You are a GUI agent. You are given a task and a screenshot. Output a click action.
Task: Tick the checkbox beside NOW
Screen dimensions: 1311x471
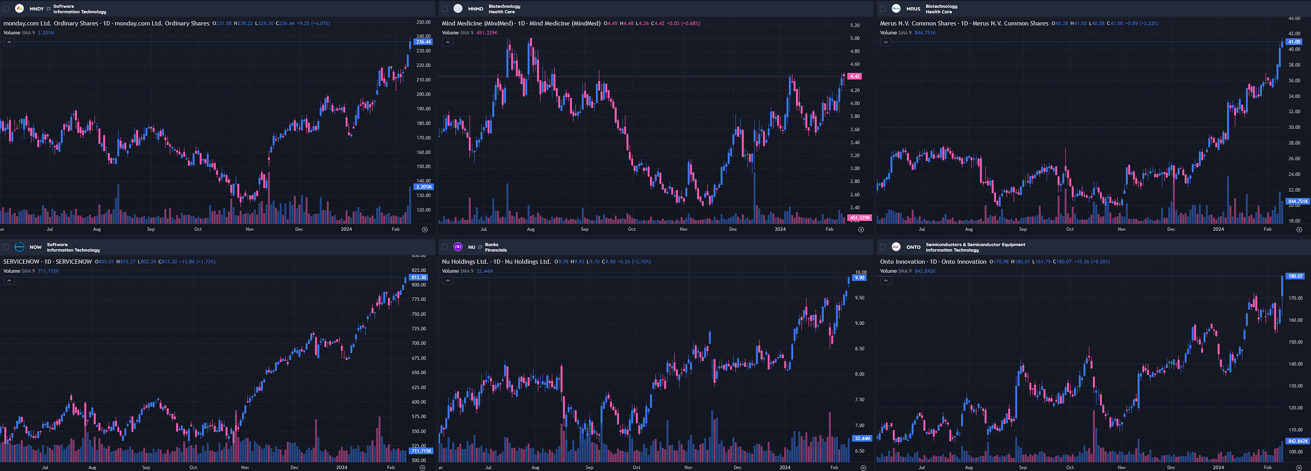(x=6, y=247)
